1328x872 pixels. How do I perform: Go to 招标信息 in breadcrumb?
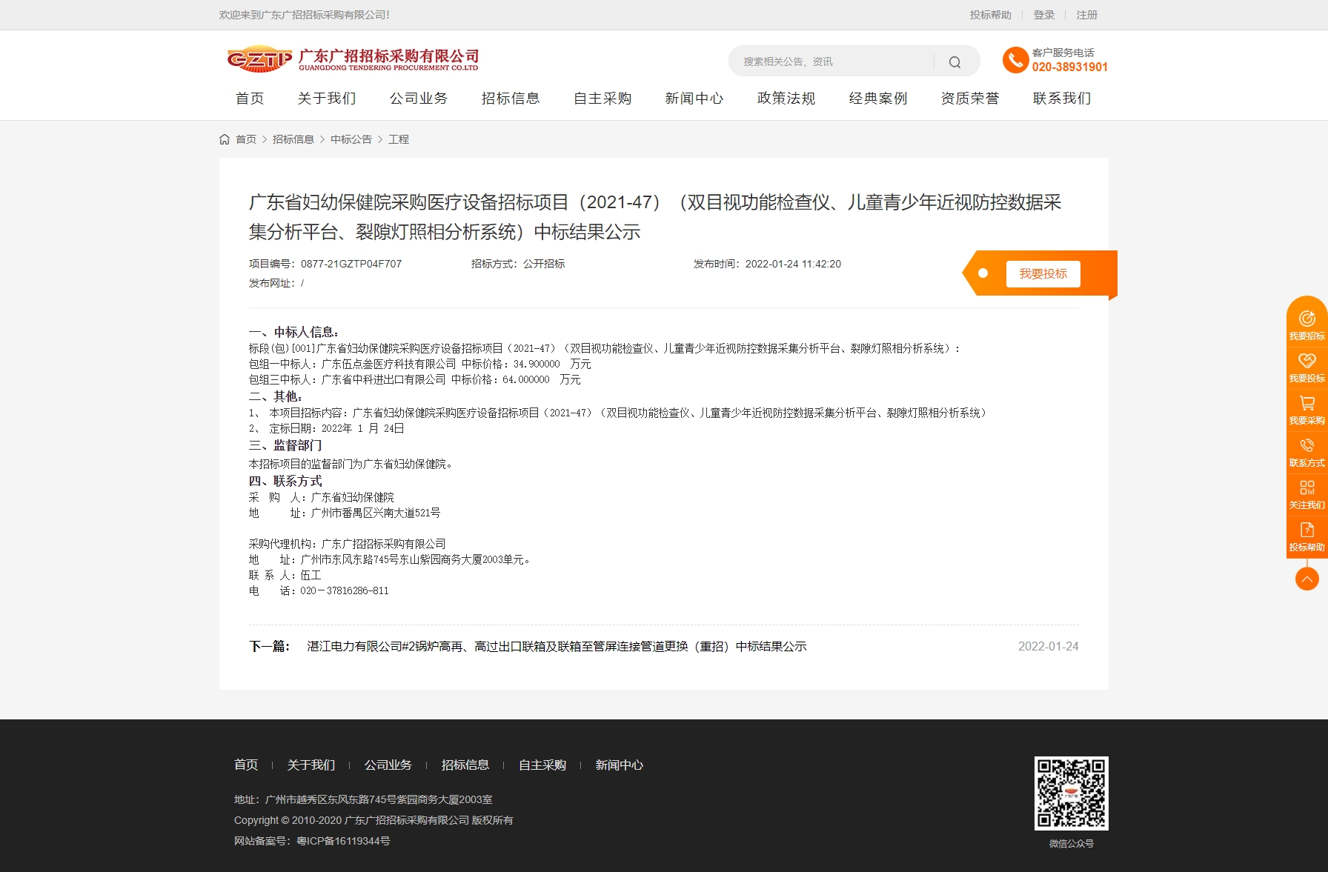(x=293, y=139)
